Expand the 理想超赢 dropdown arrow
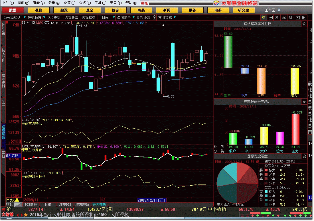 click(x=44, y=18)
